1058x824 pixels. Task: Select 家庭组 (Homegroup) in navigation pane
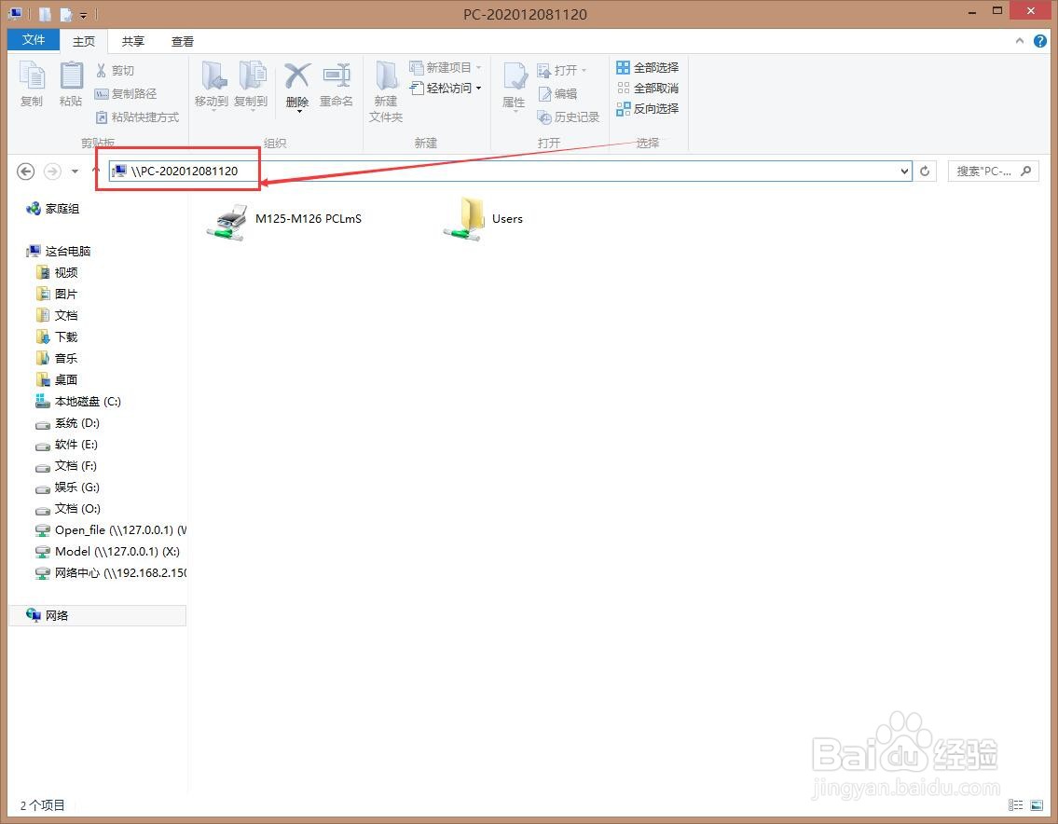tap(52, 209)
